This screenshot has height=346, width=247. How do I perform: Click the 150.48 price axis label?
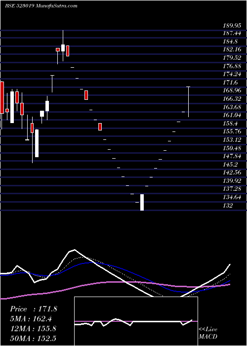(232, 148)
